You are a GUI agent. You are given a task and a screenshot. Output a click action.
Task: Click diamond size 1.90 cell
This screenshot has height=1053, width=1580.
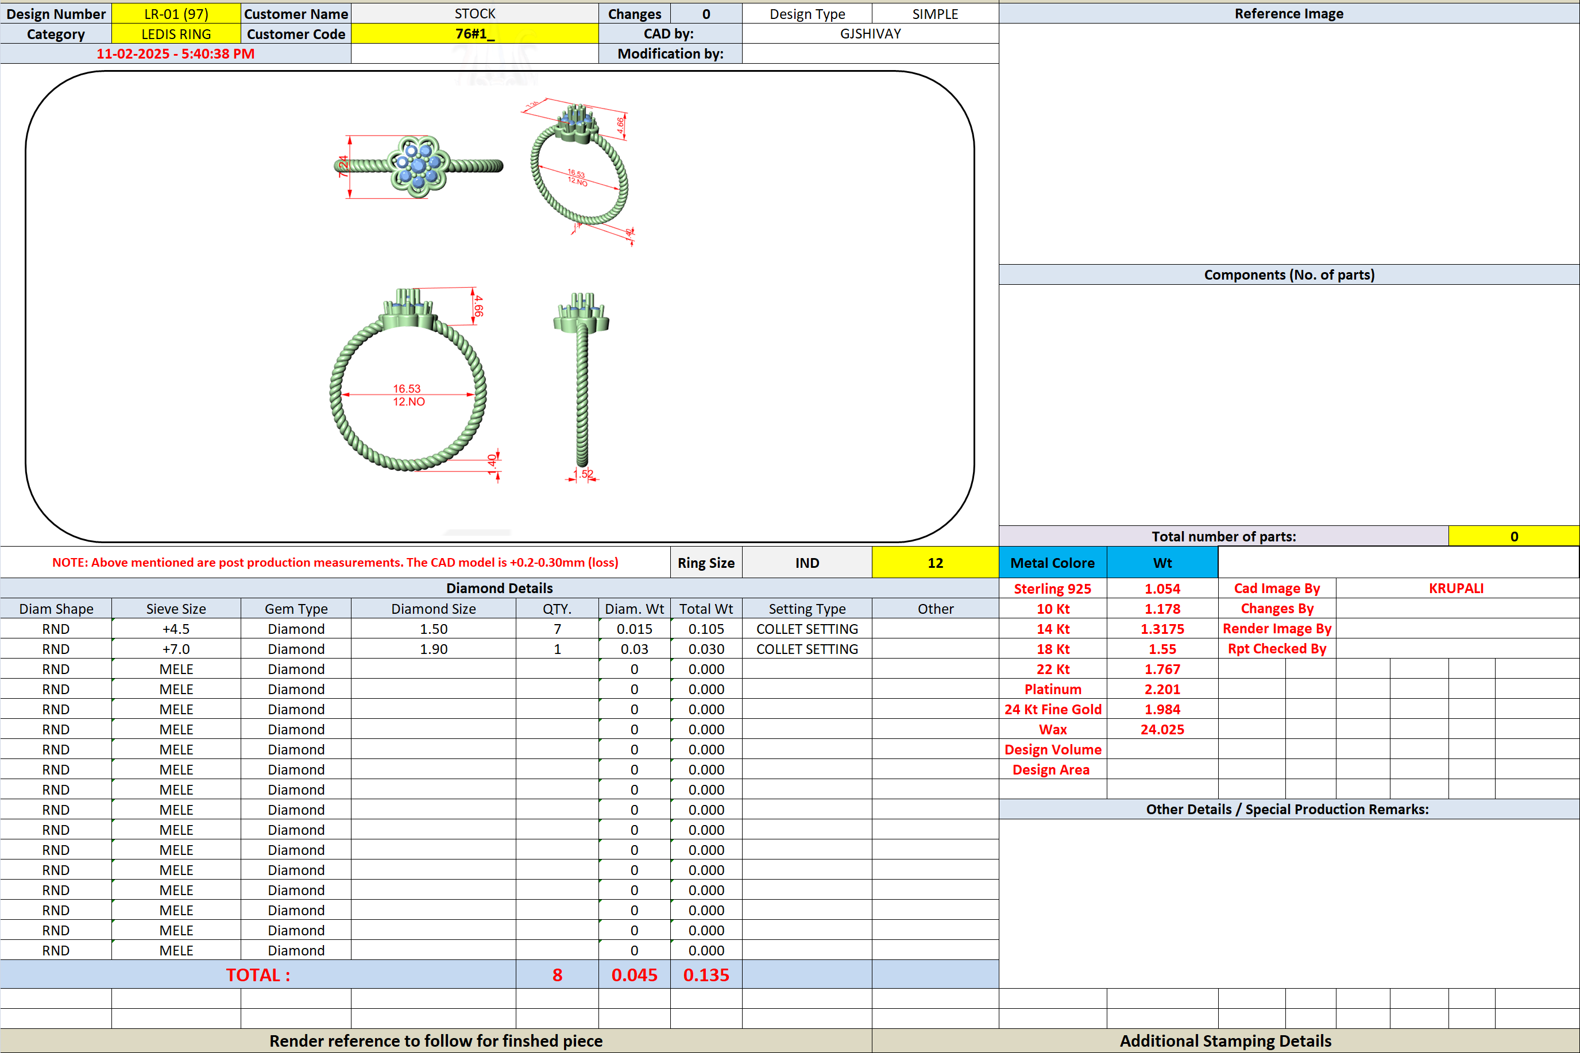[433, 649]
